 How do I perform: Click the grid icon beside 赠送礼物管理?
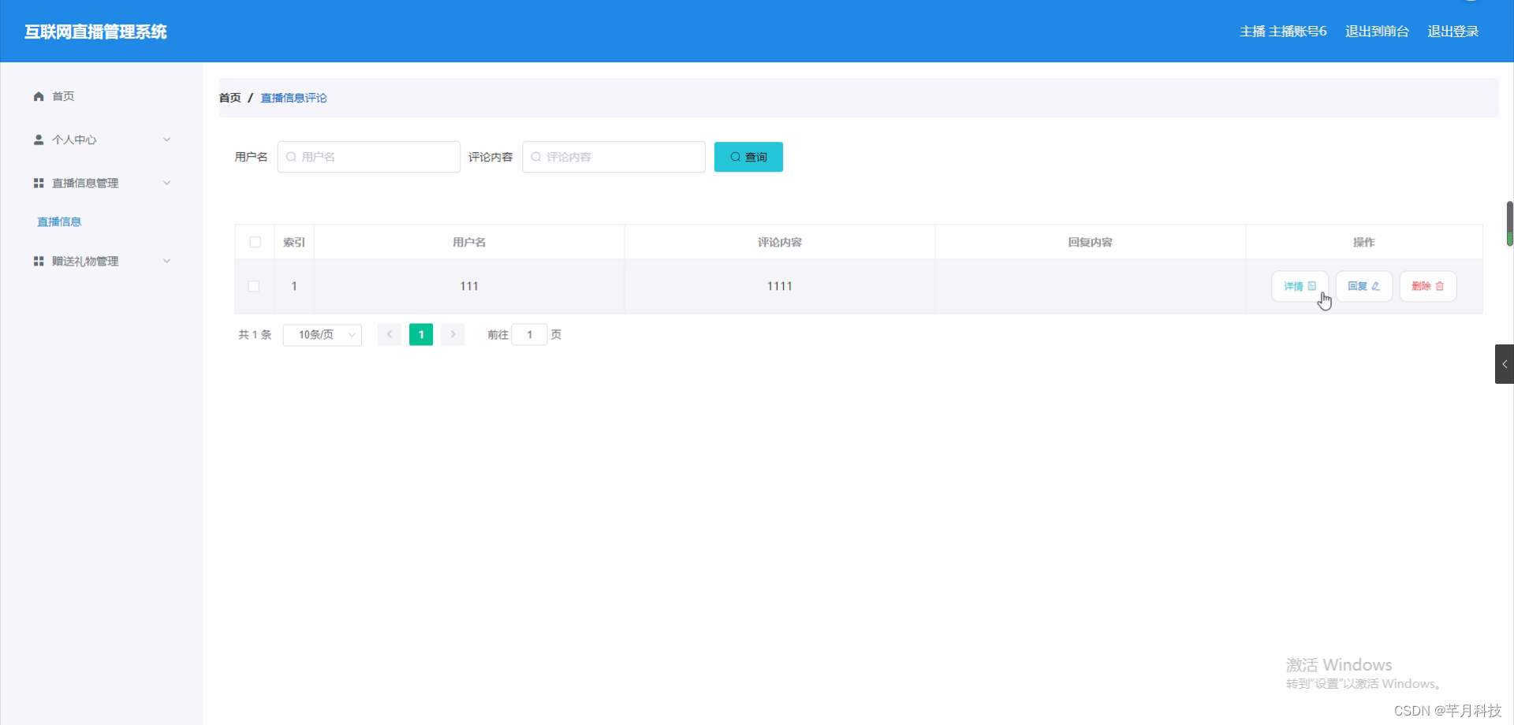[x=38, y=261]
